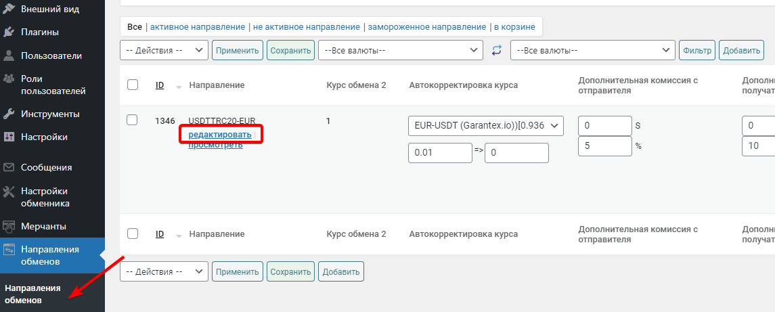Click the Appearance brush icon in sidebar

tap(9, 9)
